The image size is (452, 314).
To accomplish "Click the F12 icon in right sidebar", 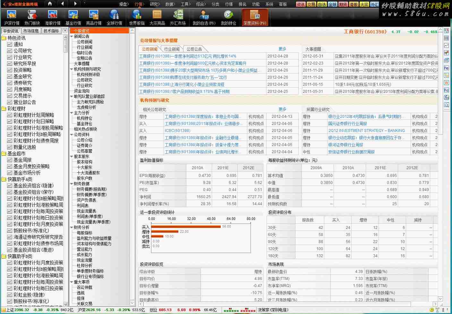I will (446, 90).
